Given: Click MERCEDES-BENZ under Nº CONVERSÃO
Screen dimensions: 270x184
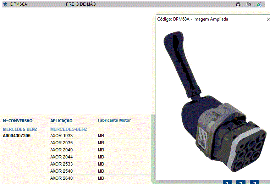Looking at the screenshot, I should click(x=20, y=129).
